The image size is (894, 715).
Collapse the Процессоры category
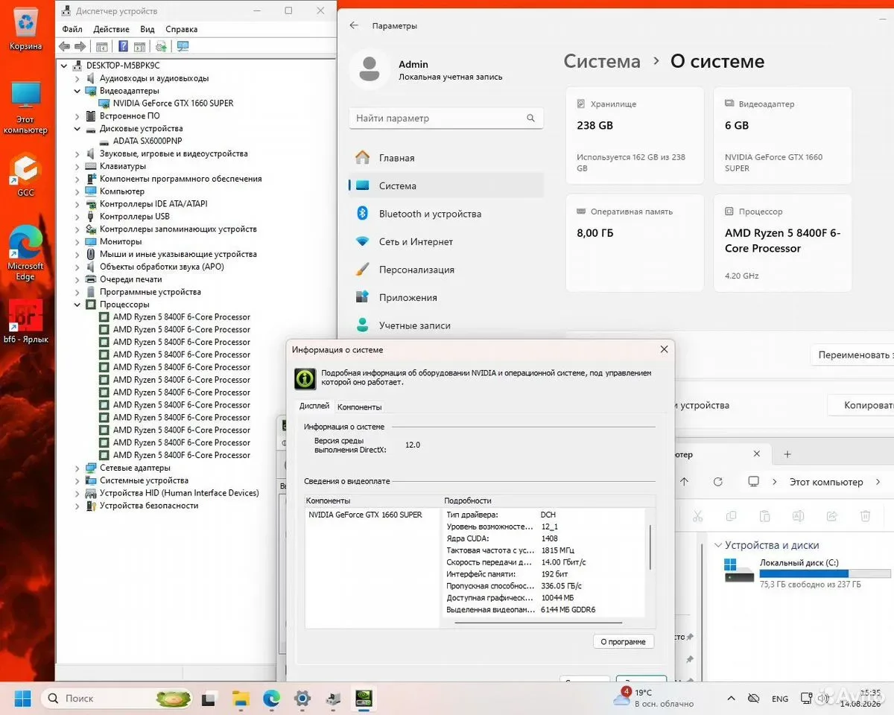coord(77,304)
